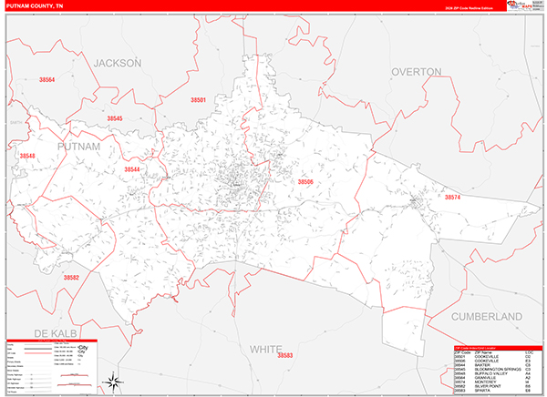Viewport: 547px width, 397px height.
Task: Click the pink ZIP Code line sample in legend
Action: click(x=37, y=353)
